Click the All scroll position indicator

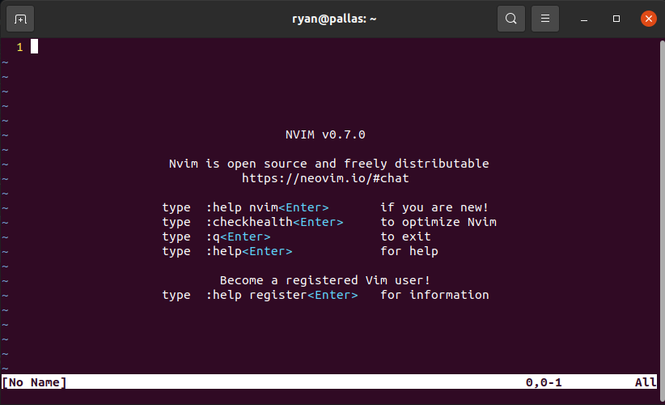pos(646,382)
